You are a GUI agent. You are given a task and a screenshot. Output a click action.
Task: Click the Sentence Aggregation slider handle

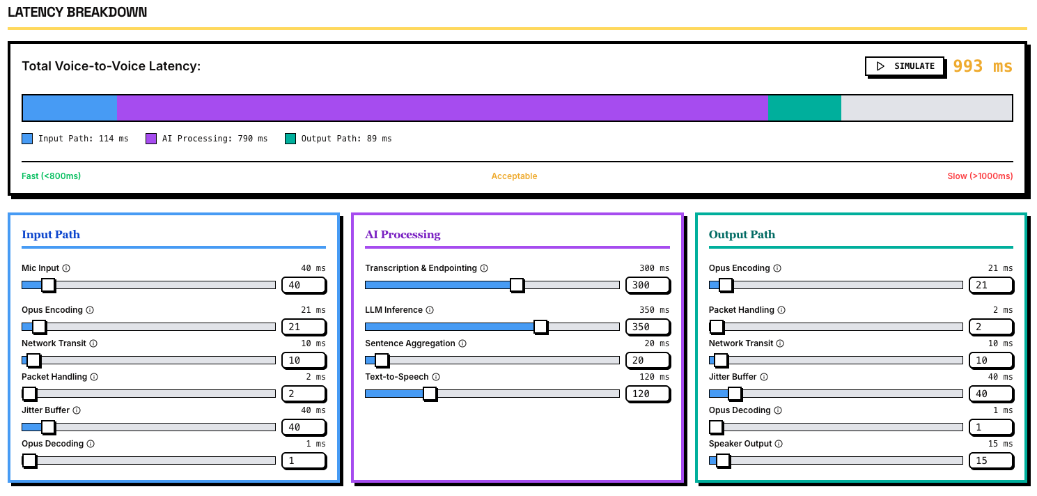click(382, 360)
